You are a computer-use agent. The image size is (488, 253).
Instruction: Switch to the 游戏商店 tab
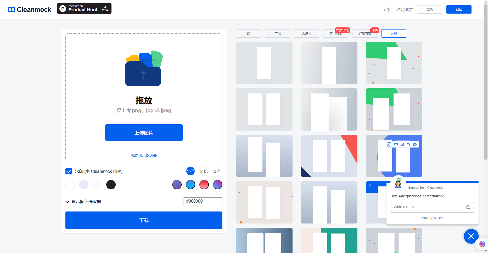point(364,34)
